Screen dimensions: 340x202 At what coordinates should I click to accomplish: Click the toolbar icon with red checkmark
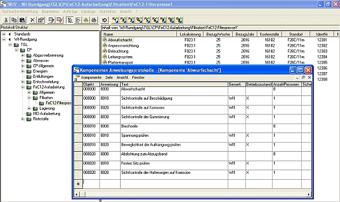[59, 20]
